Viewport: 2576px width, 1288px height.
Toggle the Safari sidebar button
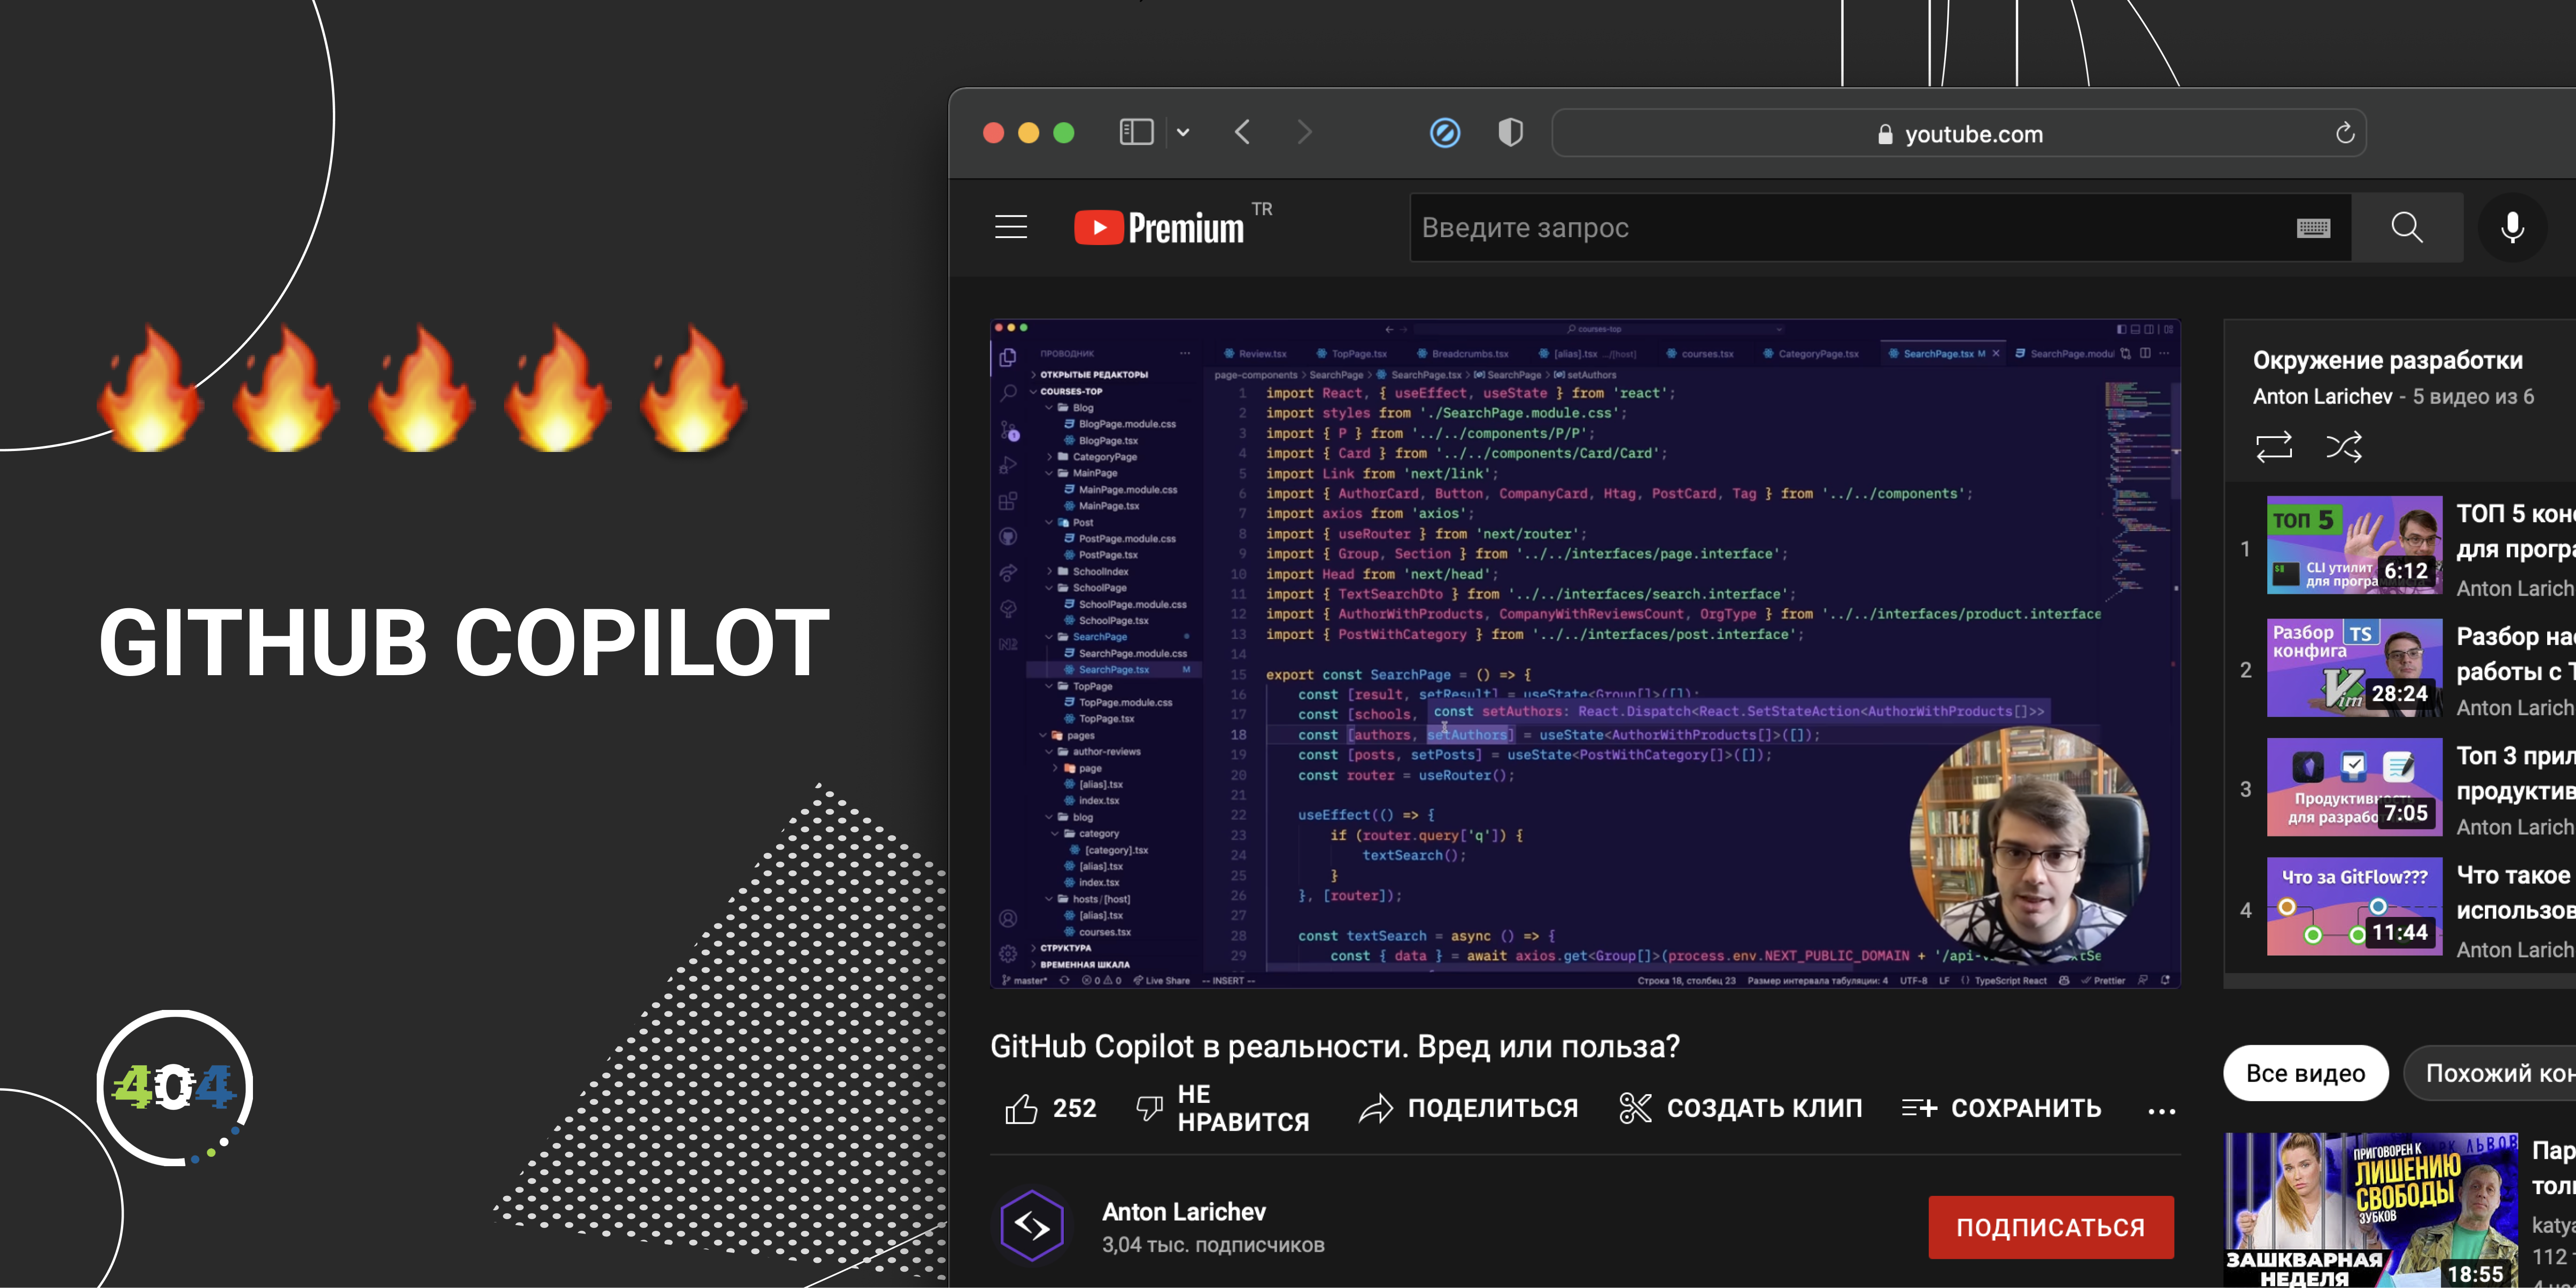[x=1137, y=133]
